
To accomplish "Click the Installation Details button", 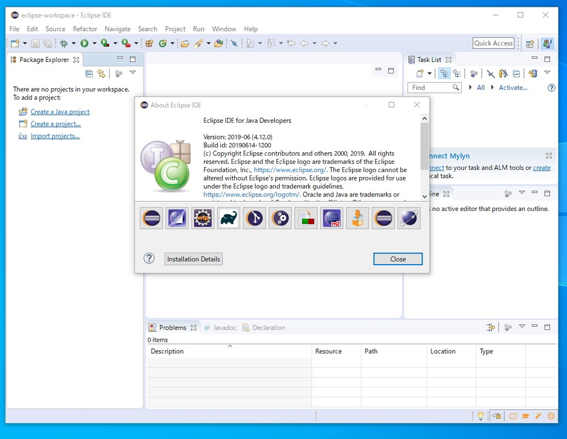I will pos(193,259).
